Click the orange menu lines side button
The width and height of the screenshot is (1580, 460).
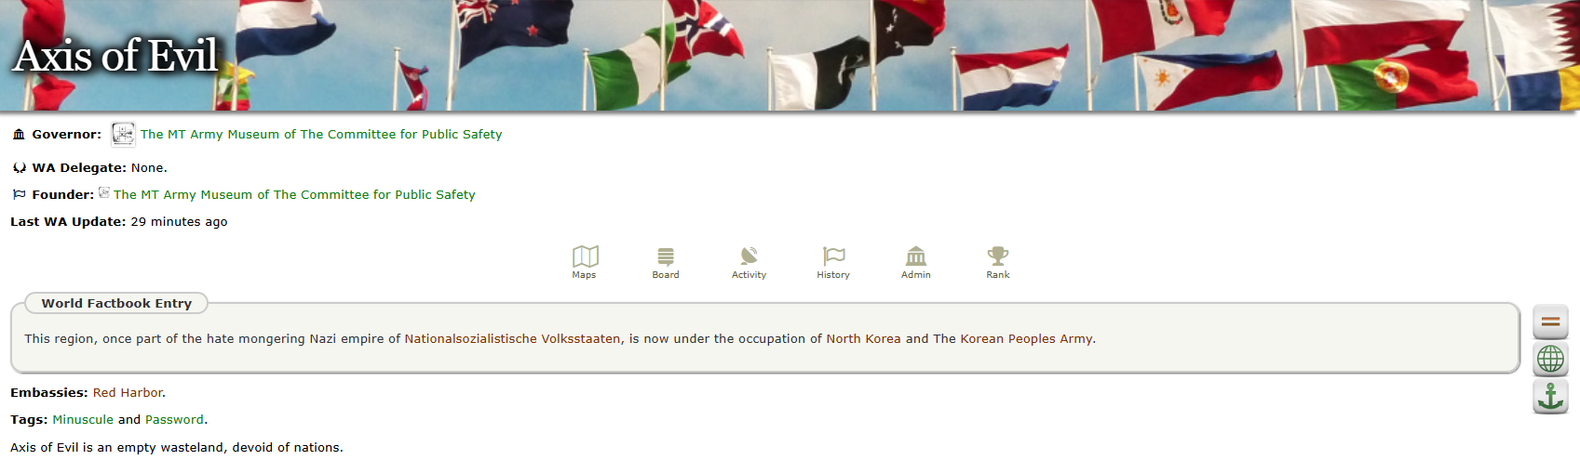click(1550, 322)
